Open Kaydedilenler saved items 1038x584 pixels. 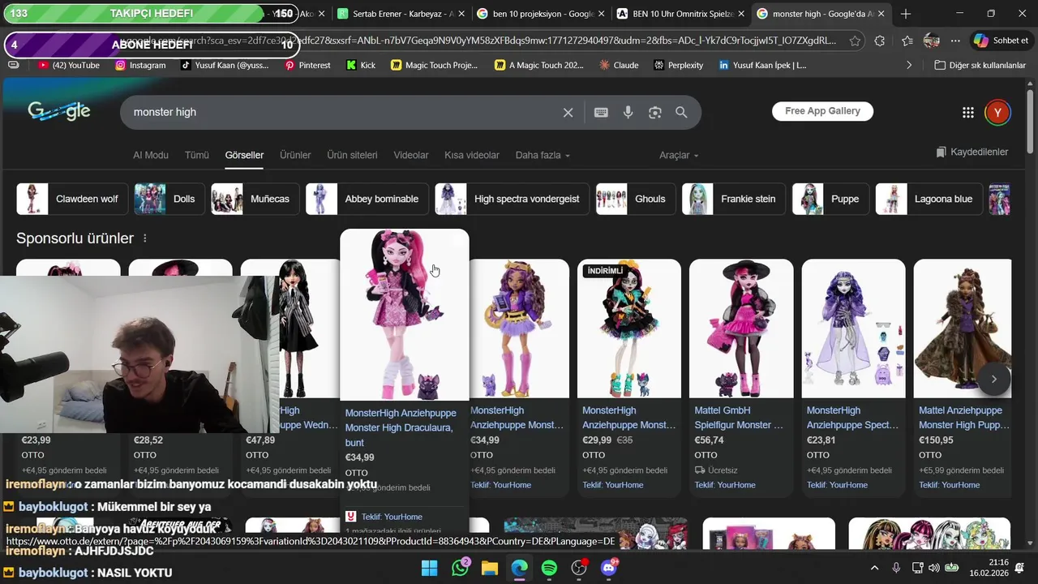pos(972,152)
